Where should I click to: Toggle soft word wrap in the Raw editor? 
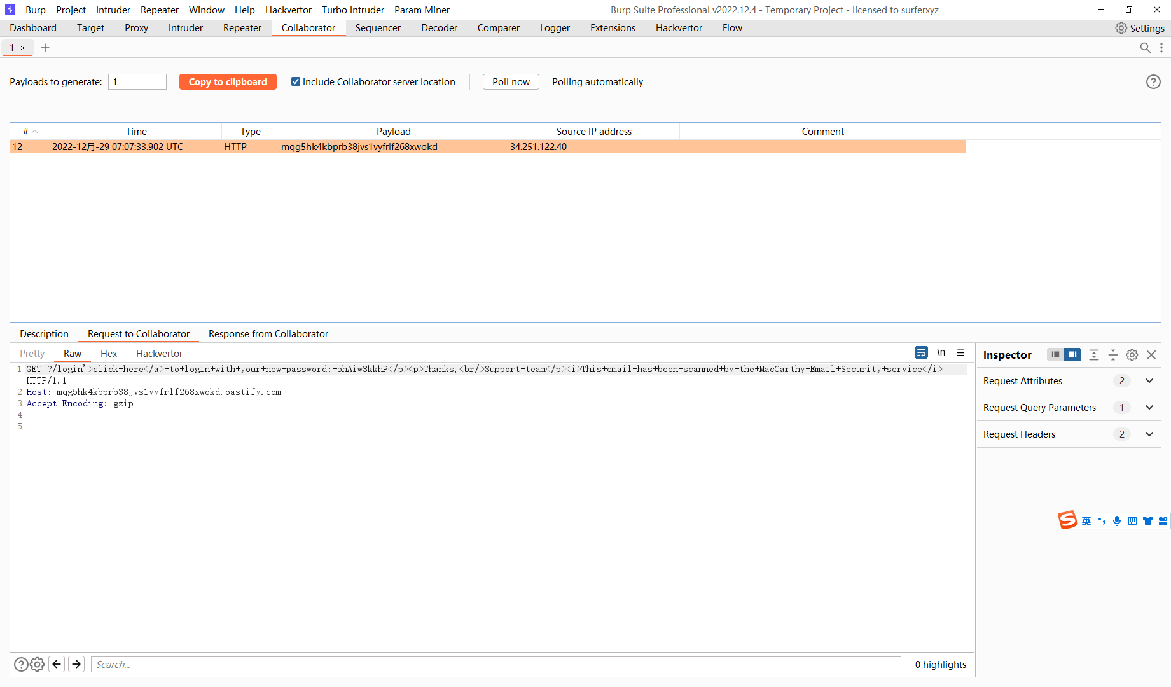[921, 352]
